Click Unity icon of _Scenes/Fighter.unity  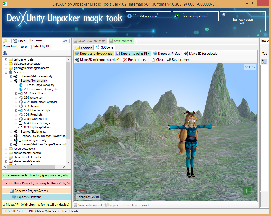pos(16,140)
